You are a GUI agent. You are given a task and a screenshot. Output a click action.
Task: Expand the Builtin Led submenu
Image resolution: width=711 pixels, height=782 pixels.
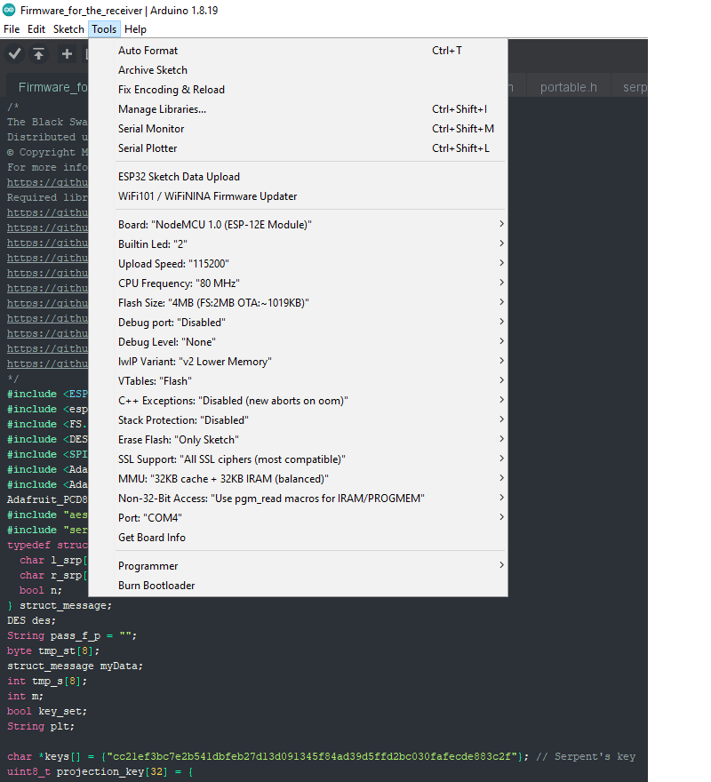(298, 243)
